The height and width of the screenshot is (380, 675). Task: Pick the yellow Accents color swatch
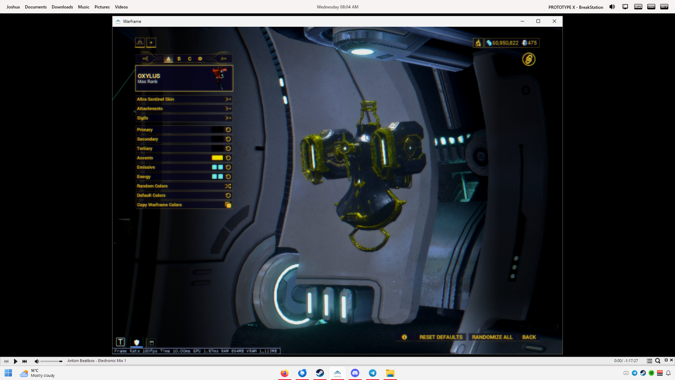(217, 158)
